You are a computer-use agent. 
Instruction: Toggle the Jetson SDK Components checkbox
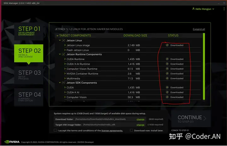click(63, 83)
